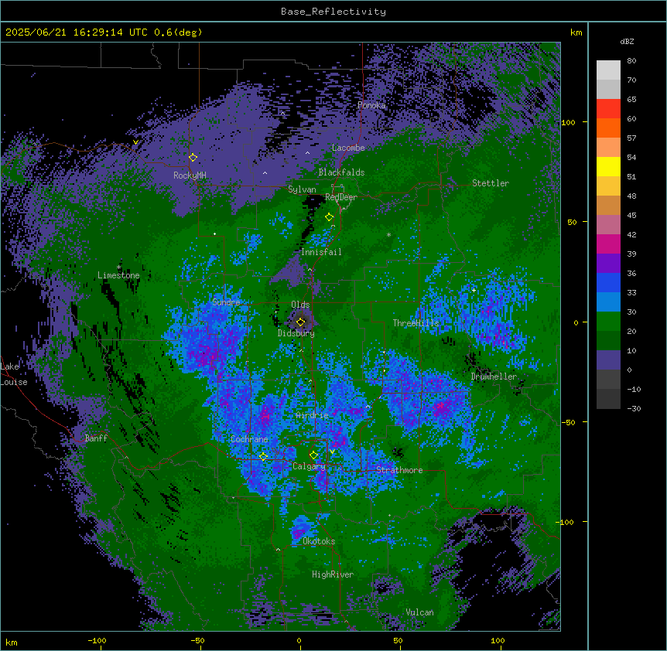Click the 50 tick label on the vertical axis

572,222
